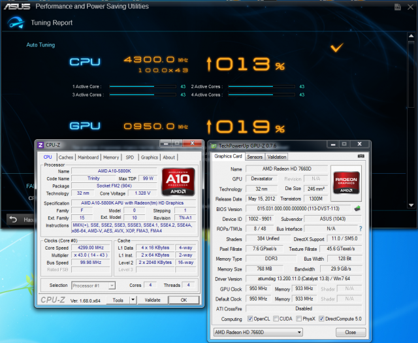Open the Validation tab in GPU-Z
This screenshot has height=343, width=418.
277,157
